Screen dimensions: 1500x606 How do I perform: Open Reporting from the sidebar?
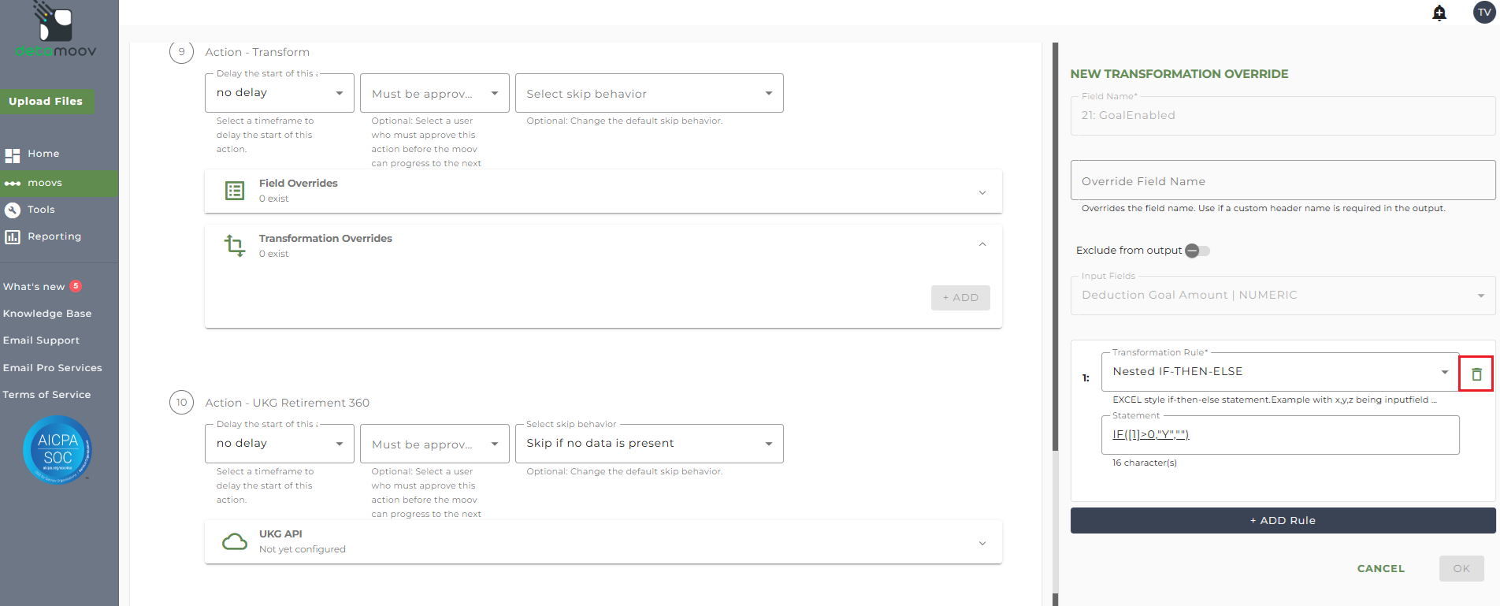pos(54,236)
